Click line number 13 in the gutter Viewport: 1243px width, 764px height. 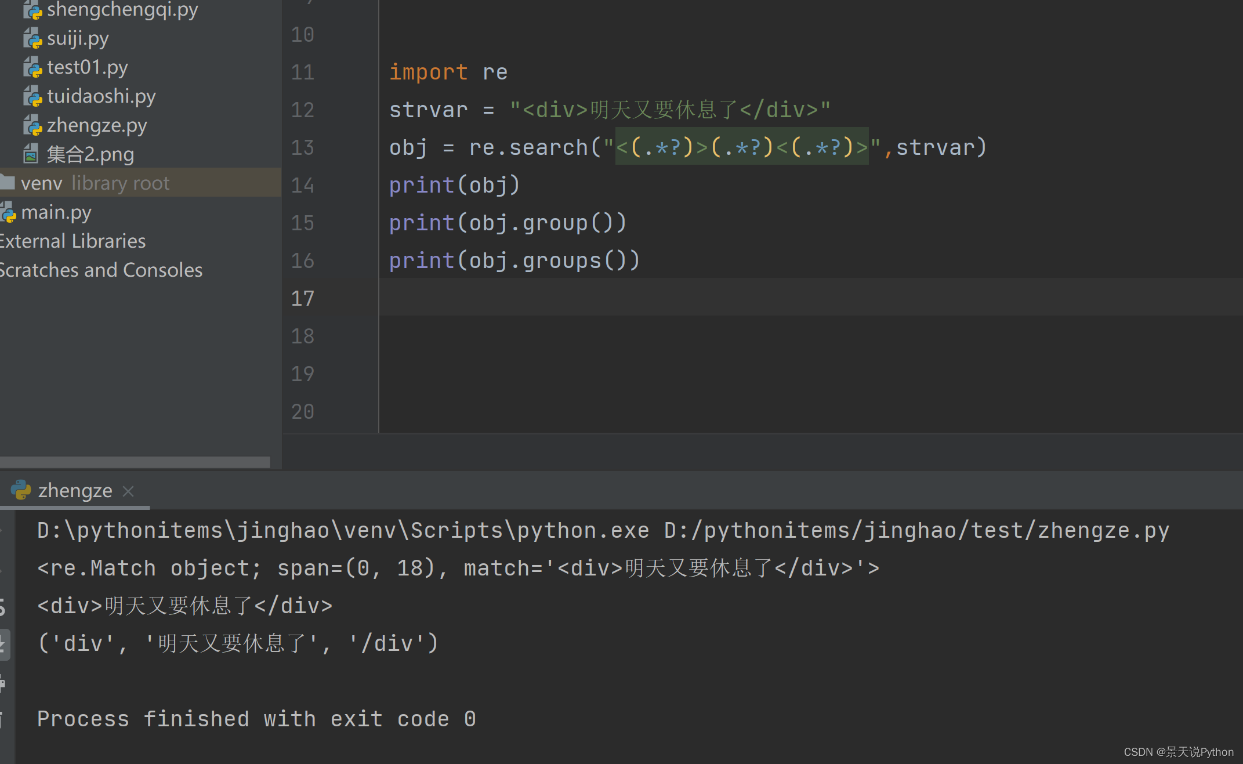(303, 148)
